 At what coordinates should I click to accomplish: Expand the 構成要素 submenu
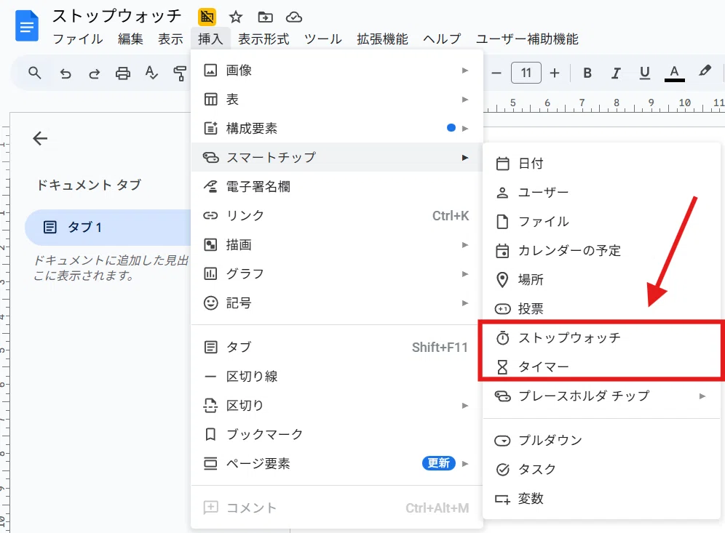click(x=336, y=129)
